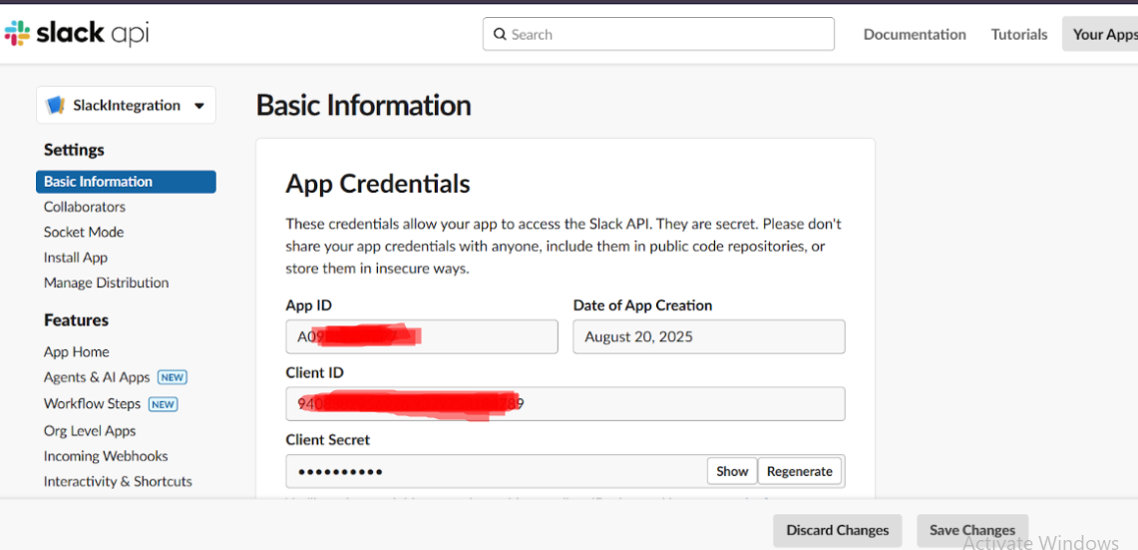Click the search magnifier icon
1138x550 pixels.
(x=500, y=34)
